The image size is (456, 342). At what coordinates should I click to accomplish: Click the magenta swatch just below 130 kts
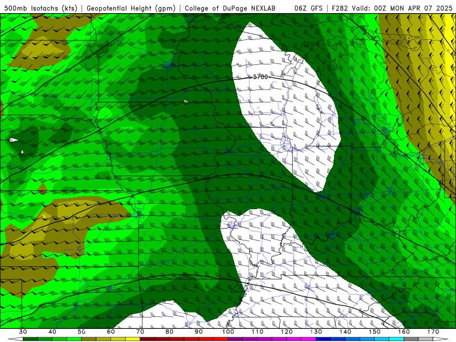click(308, 339)
